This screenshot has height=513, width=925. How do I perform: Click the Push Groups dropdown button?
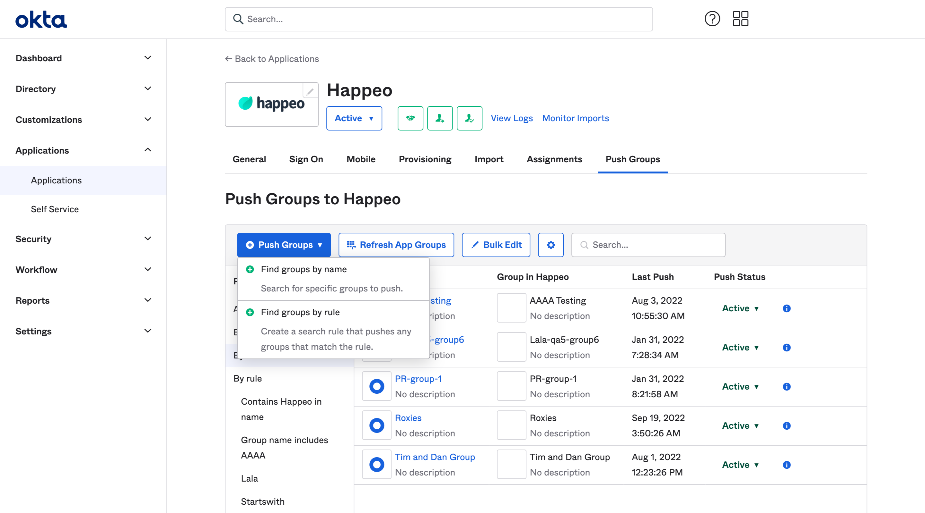(x=284, y=245)
